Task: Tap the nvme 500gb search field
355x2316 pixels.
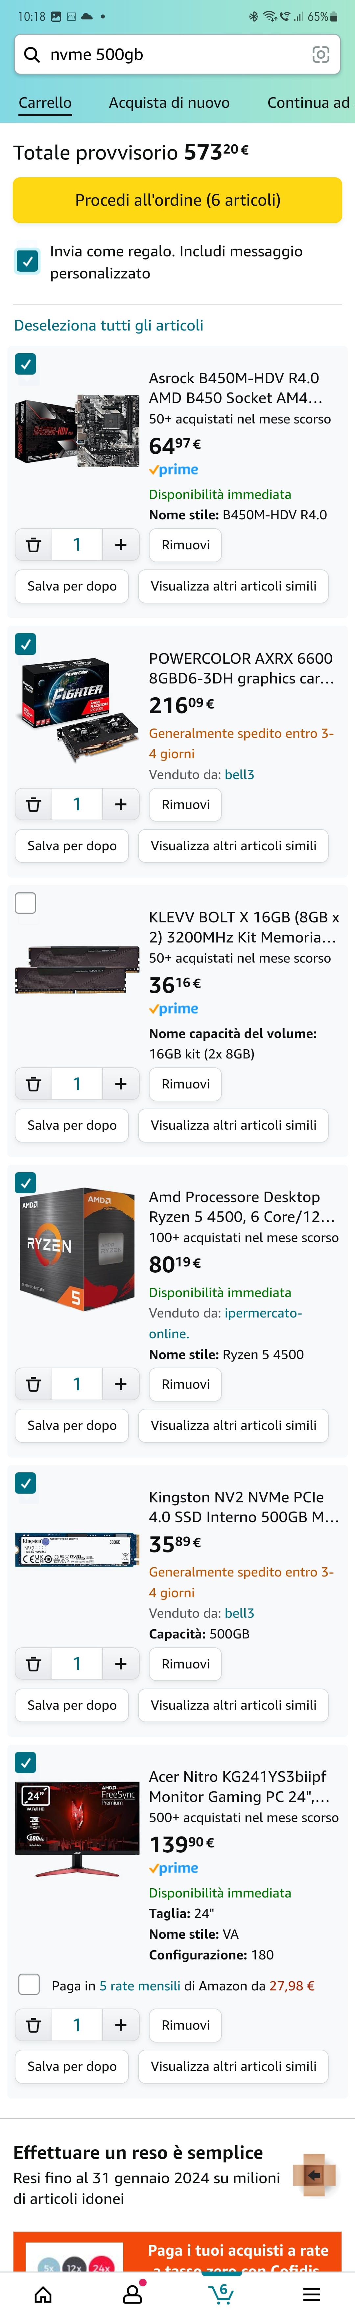Action: pos(170,55)
